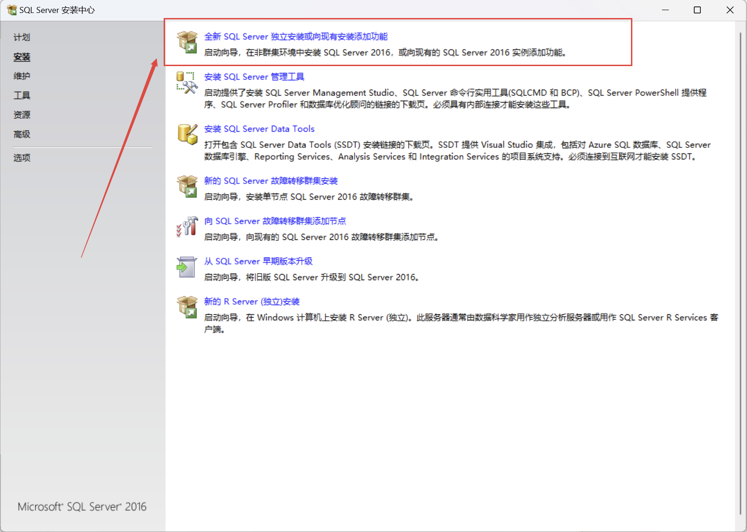The height and width of the screenshot is (532, 747).
Task: Click the upgrade from earlier version icon
Action: [187, 267]
